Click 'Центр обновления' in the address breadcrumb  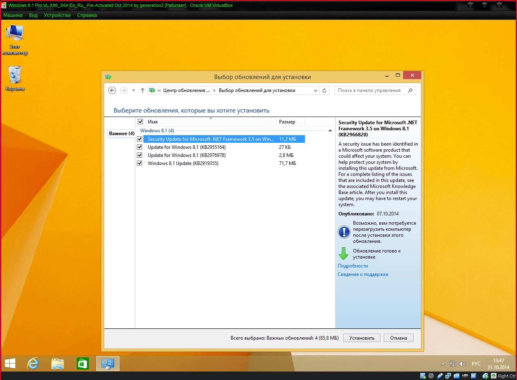187,90
